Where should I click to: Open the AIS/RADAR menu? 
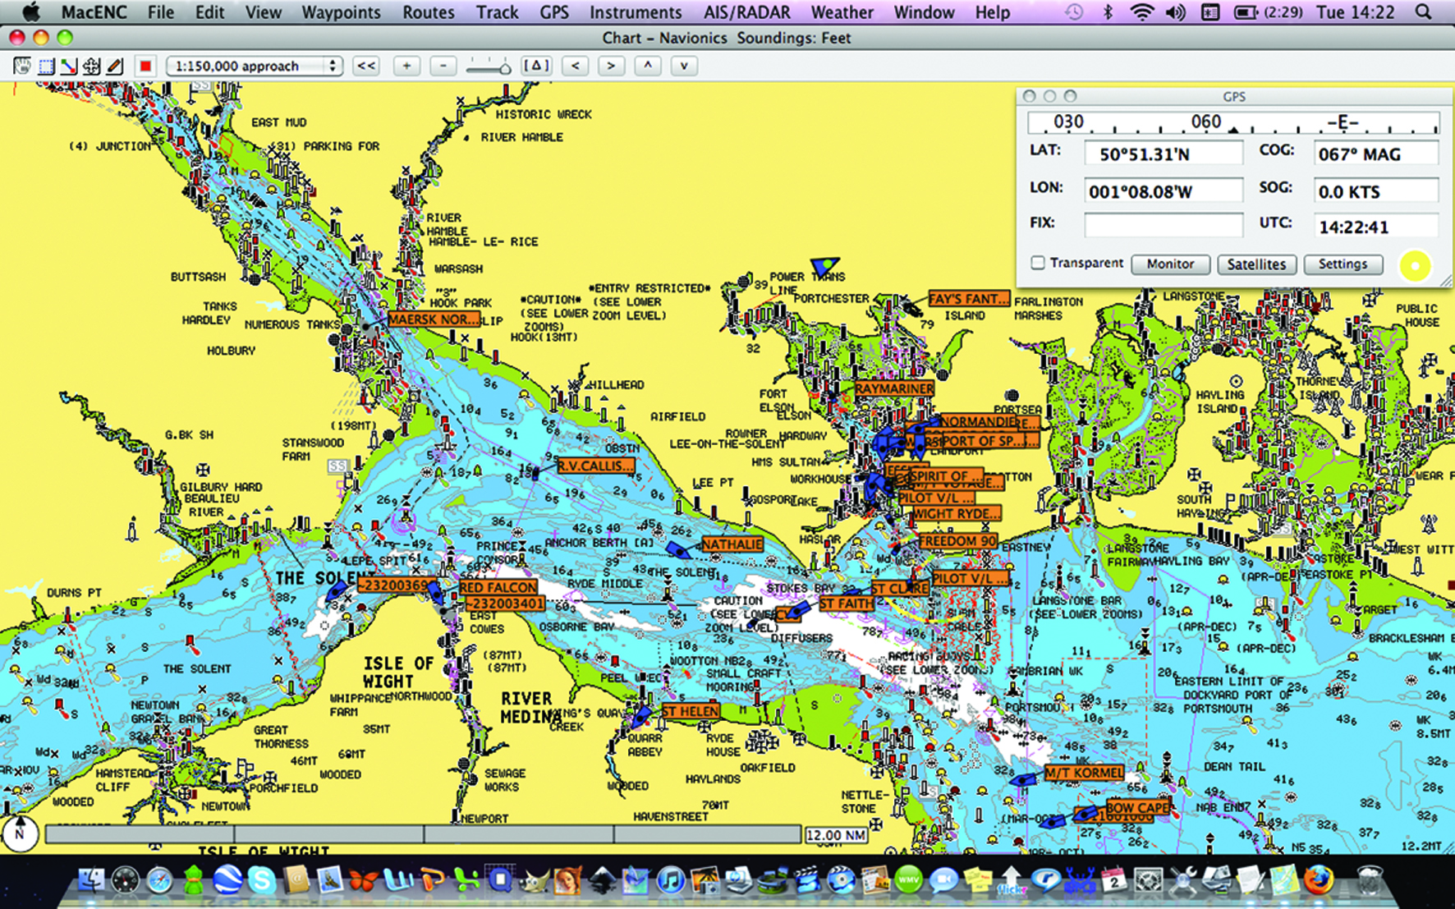pyautogui.click(x=746, y=12)
